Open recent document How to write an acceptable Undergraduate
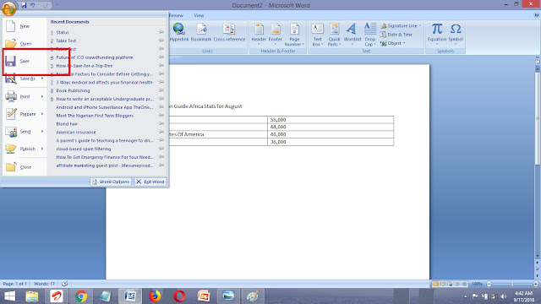Image resolution: width=541 pixels, height=304 pixels. click(x=105, y=99)
